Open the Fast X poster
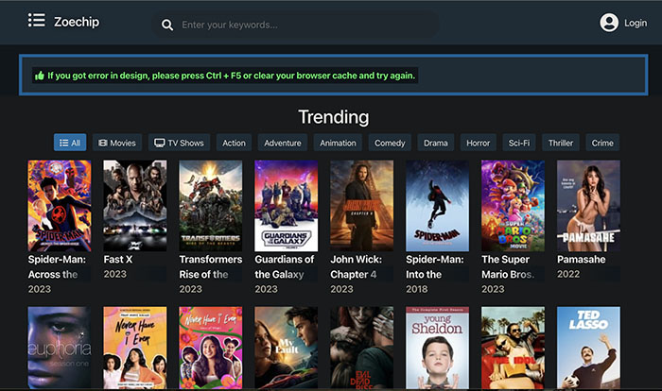Viewport: 662px width, 391px height. (x=134, y=205)
